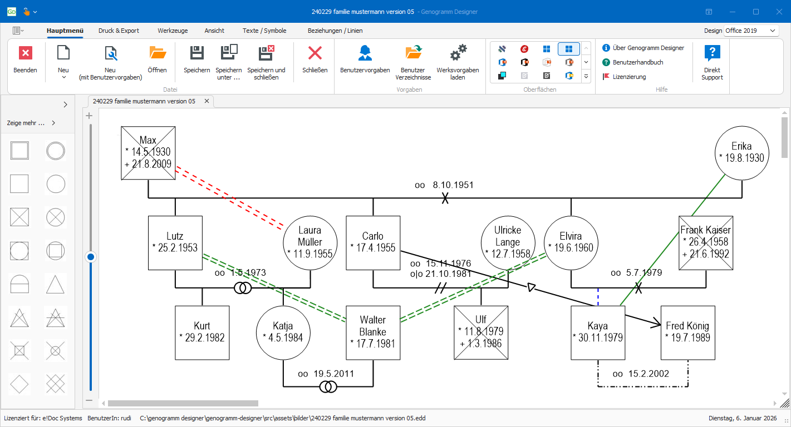The width and height of the screenshot is (791, 427).
Task: Expand Zeige mehr symbols chevron
Action: pyautogui.click(x=53, y=123)
